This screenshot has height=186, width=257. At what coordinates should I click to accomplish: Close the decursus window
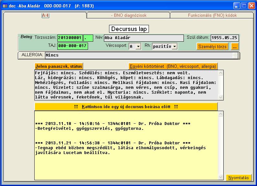[251, 5]
